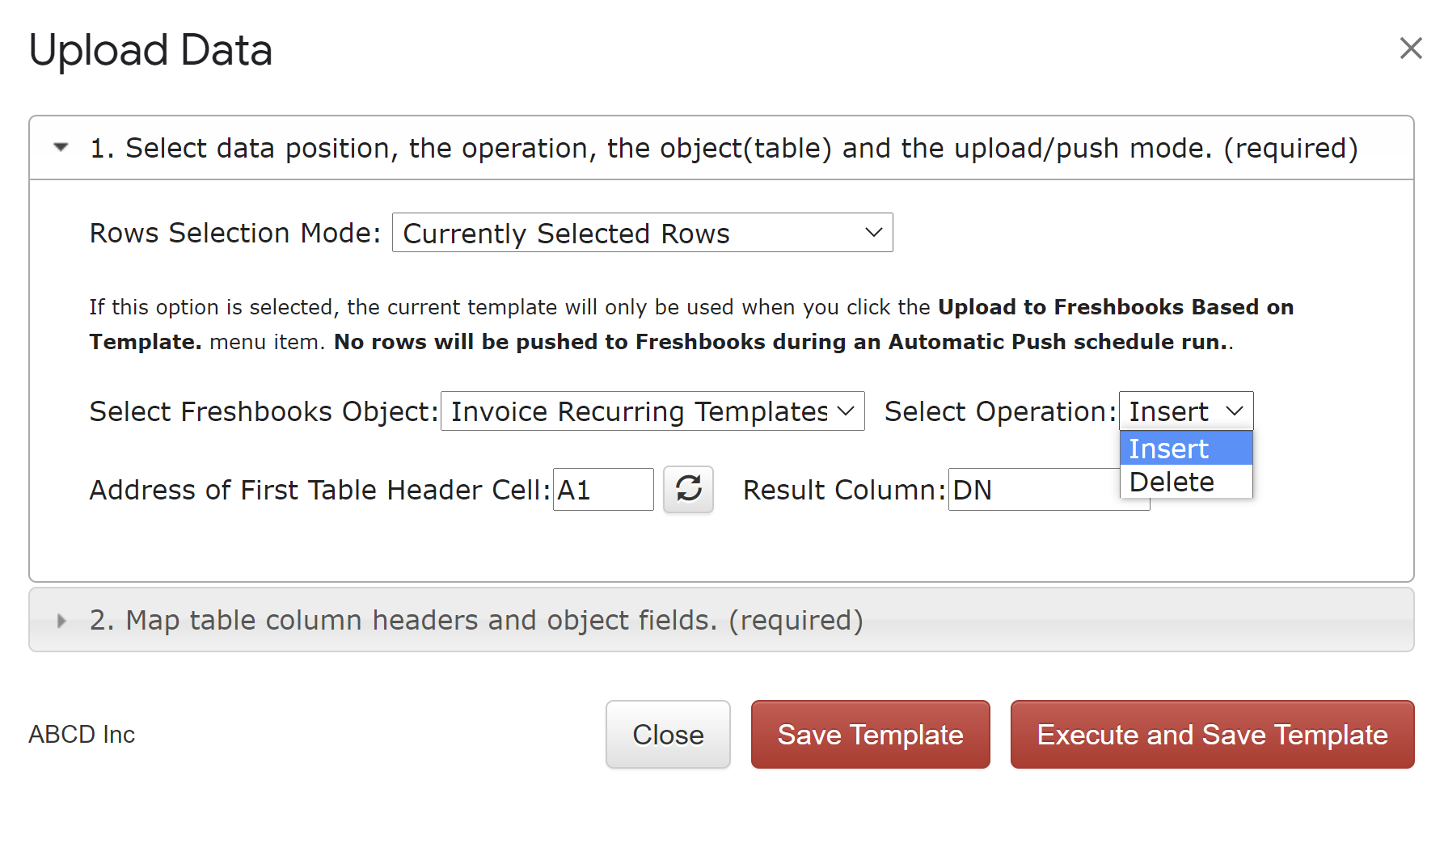Expand section 2 using its triangle arrow
1444x843 pixels.
click(61, 620)
